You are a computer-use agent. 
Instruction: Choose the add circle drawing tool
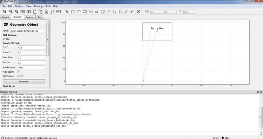tap(73, 12)
